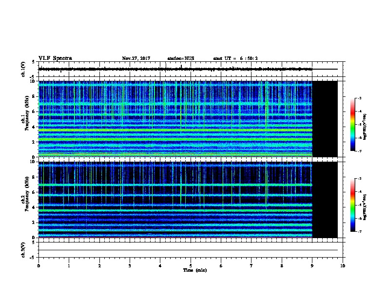
Task: Click time axis tick label "10" at bottom right
Action: coord(343,266)
